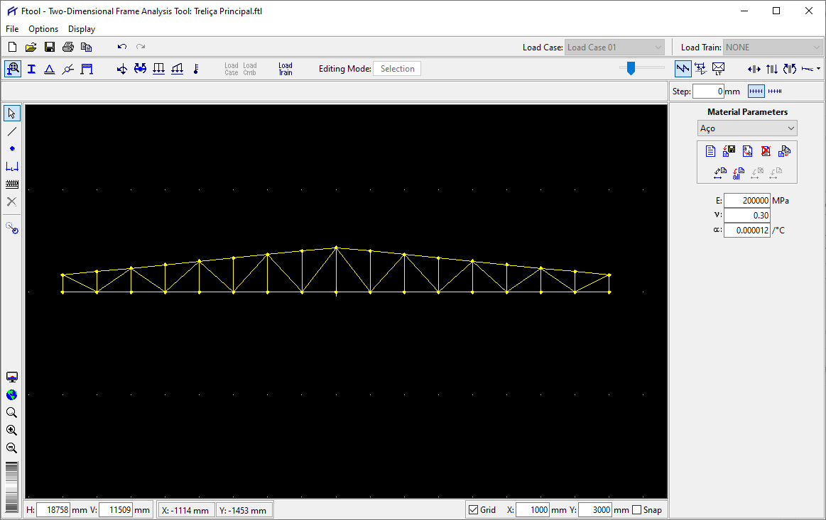Open rotation release (hinge) settings
The height and width of the screenshot is (520, 826).
[68, 69]
